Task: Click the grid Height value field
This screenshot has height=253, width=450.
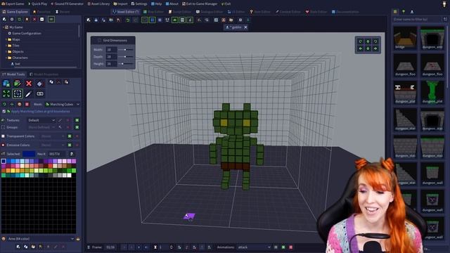Action: coord(111,64)
